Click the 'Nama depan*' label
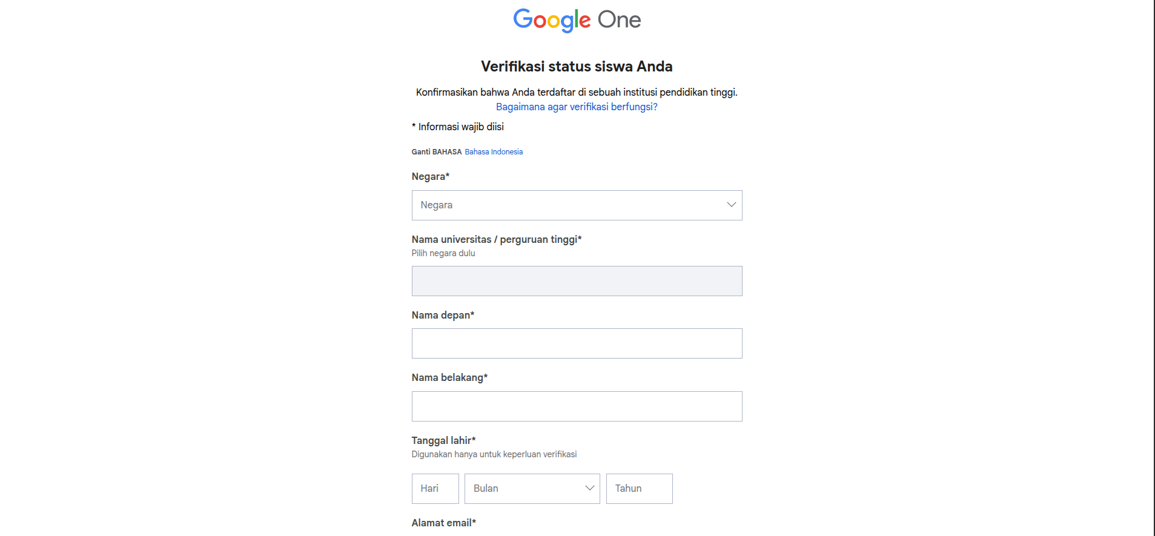Viewport: 1155px width, 536px height. coord(443,316)
